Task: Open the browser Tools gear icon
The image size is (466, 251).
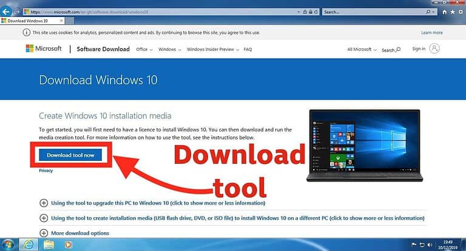Action: [461, 12]
